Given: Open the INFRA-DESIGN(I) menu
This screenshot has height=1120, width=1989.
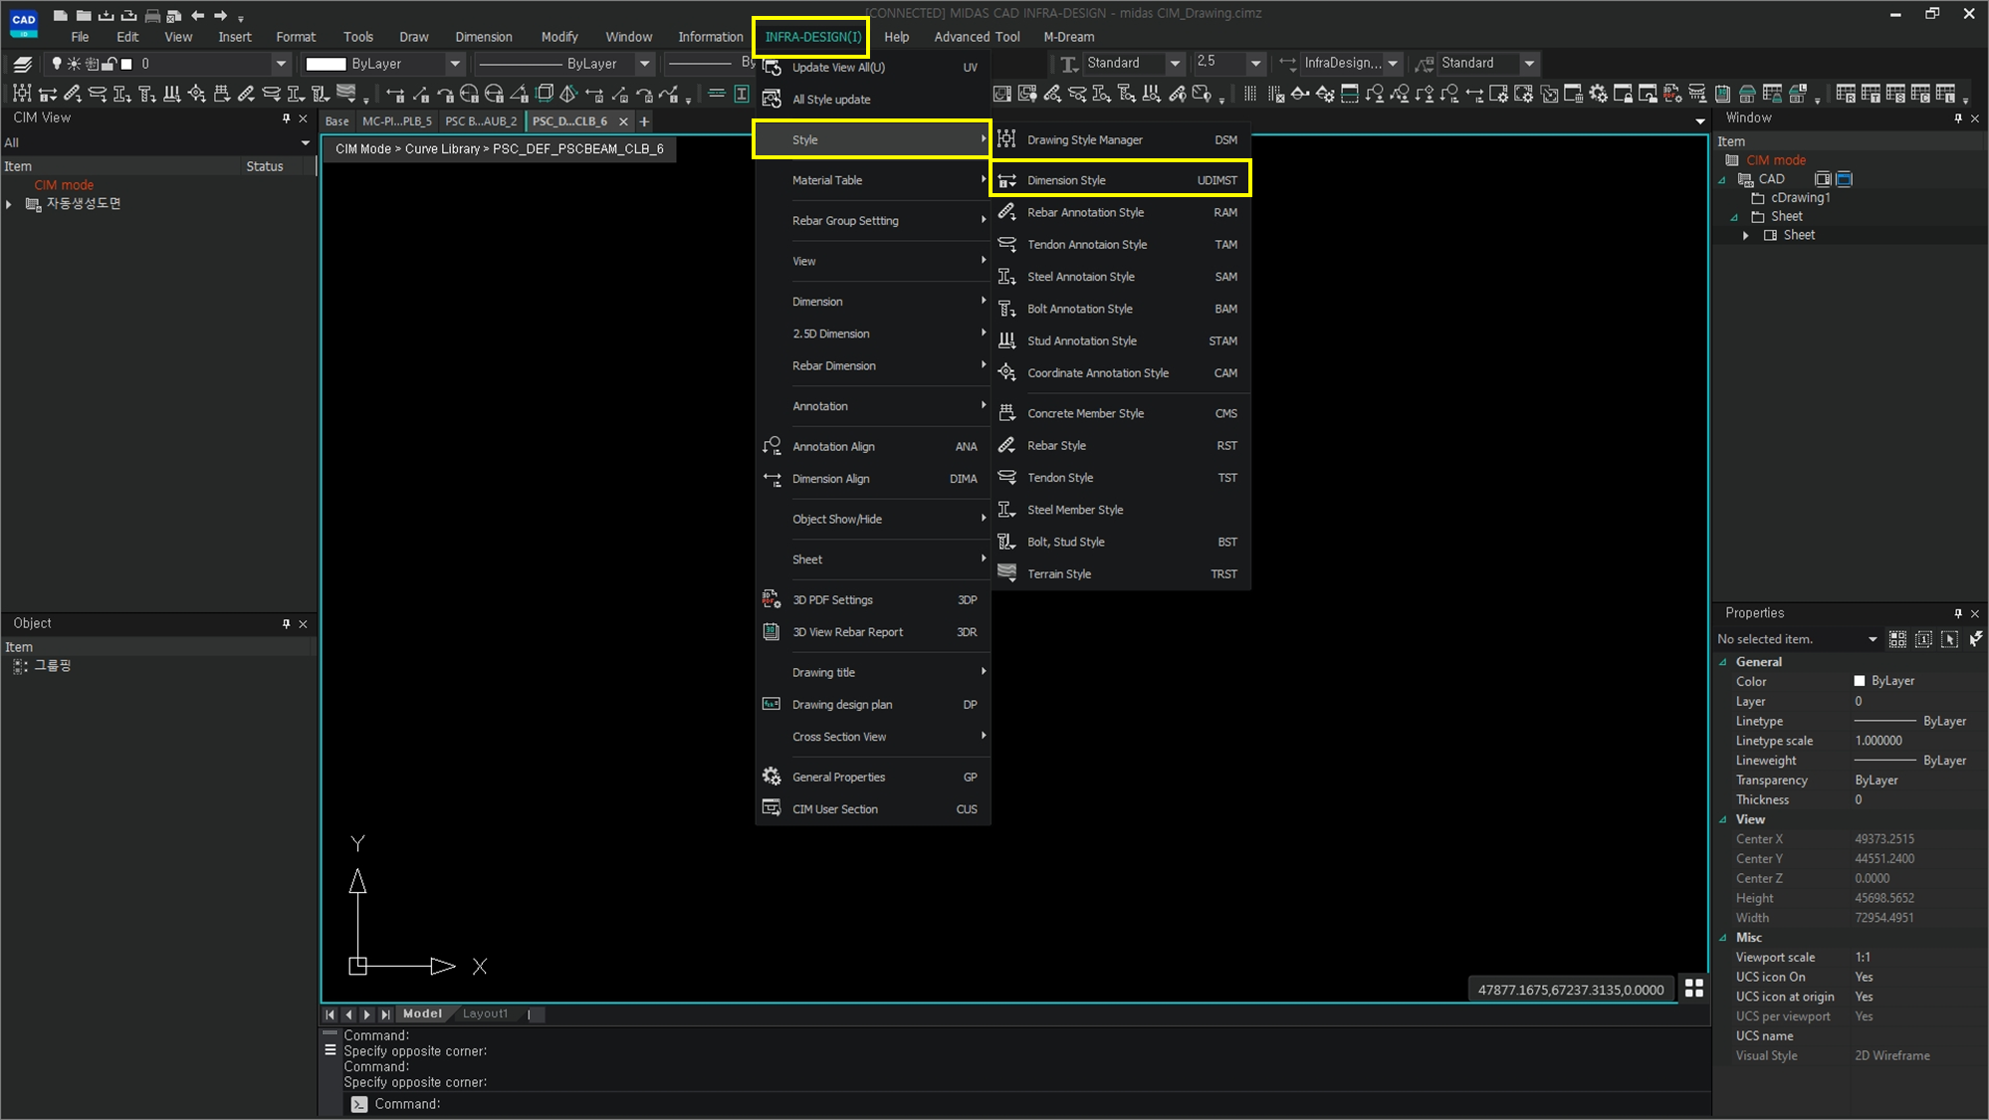Looking at the screenshot, I should click(812, 37).
